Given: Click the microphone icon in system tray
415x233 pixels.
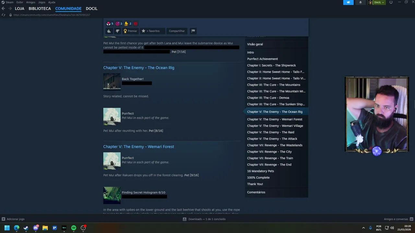Looking at the screenshot, I should point(370,228).
